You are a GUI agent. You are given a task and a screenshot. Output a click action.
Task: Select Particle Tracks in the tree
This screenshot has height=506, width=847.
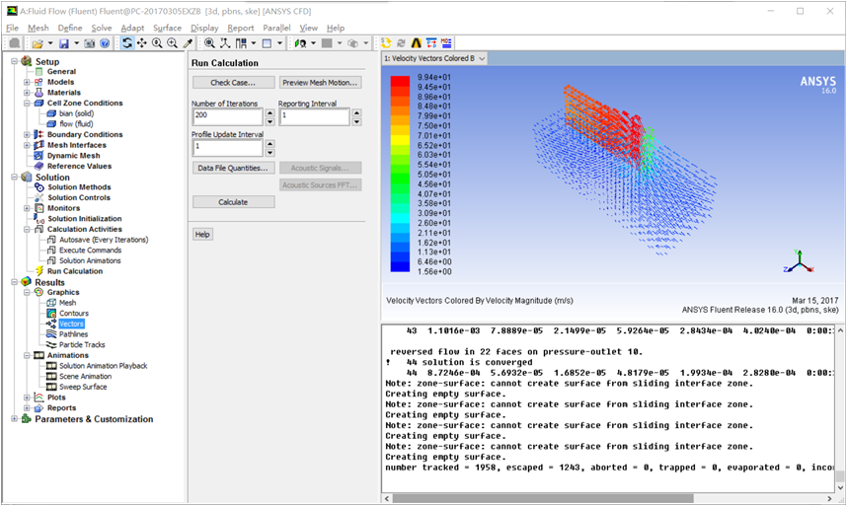[82, 344]
